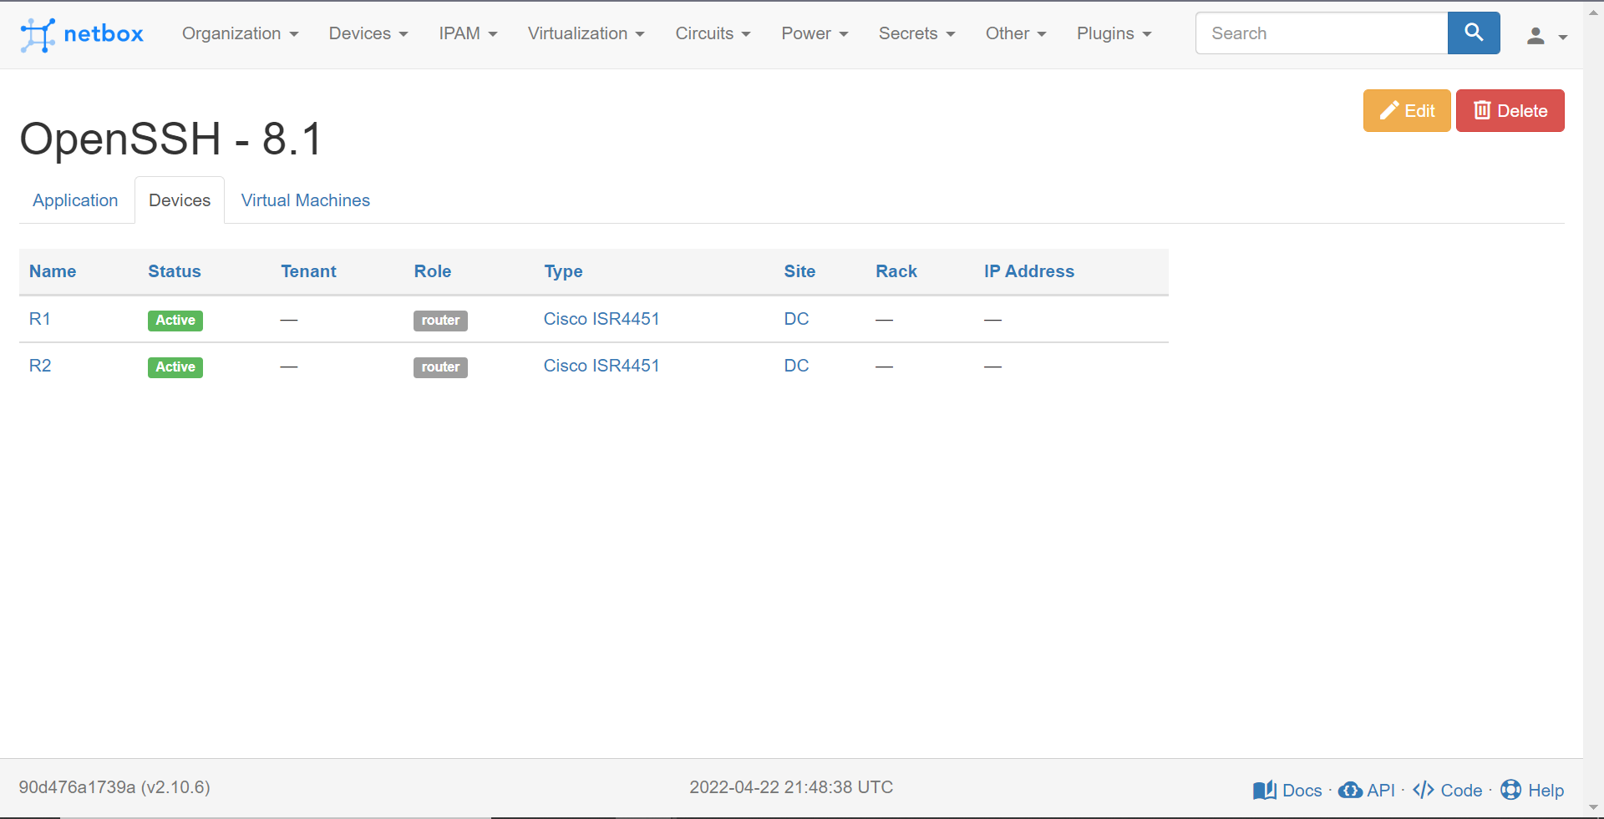This screenshot has width=1604, height=819.
Task: Open the IPAM dropdown menu
Action: pyautogui.click(x=468, y=33)
